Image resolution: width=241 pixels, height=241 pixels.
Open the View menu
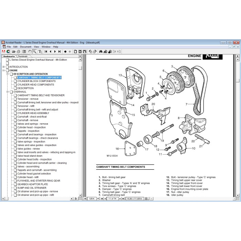click(36, 47)
